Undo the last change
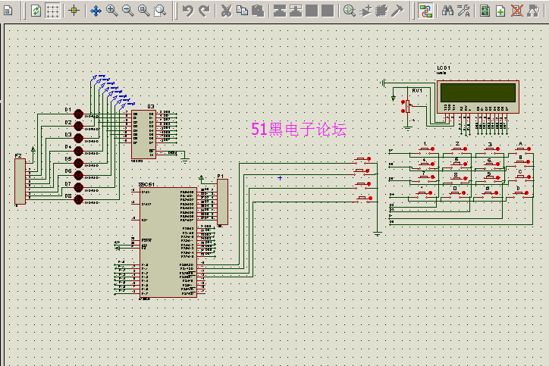This screenshot has height=366, width=549. pyautogui.click(x=188, y=11)
